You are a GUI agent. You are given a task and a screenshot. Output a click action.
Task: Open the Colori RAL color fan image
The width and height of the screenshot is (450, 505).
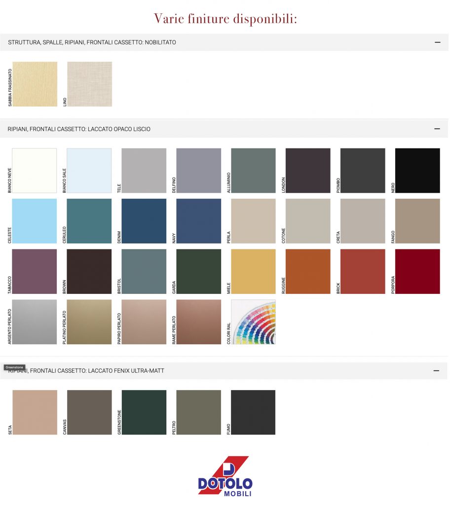click(x=253, y=322)
